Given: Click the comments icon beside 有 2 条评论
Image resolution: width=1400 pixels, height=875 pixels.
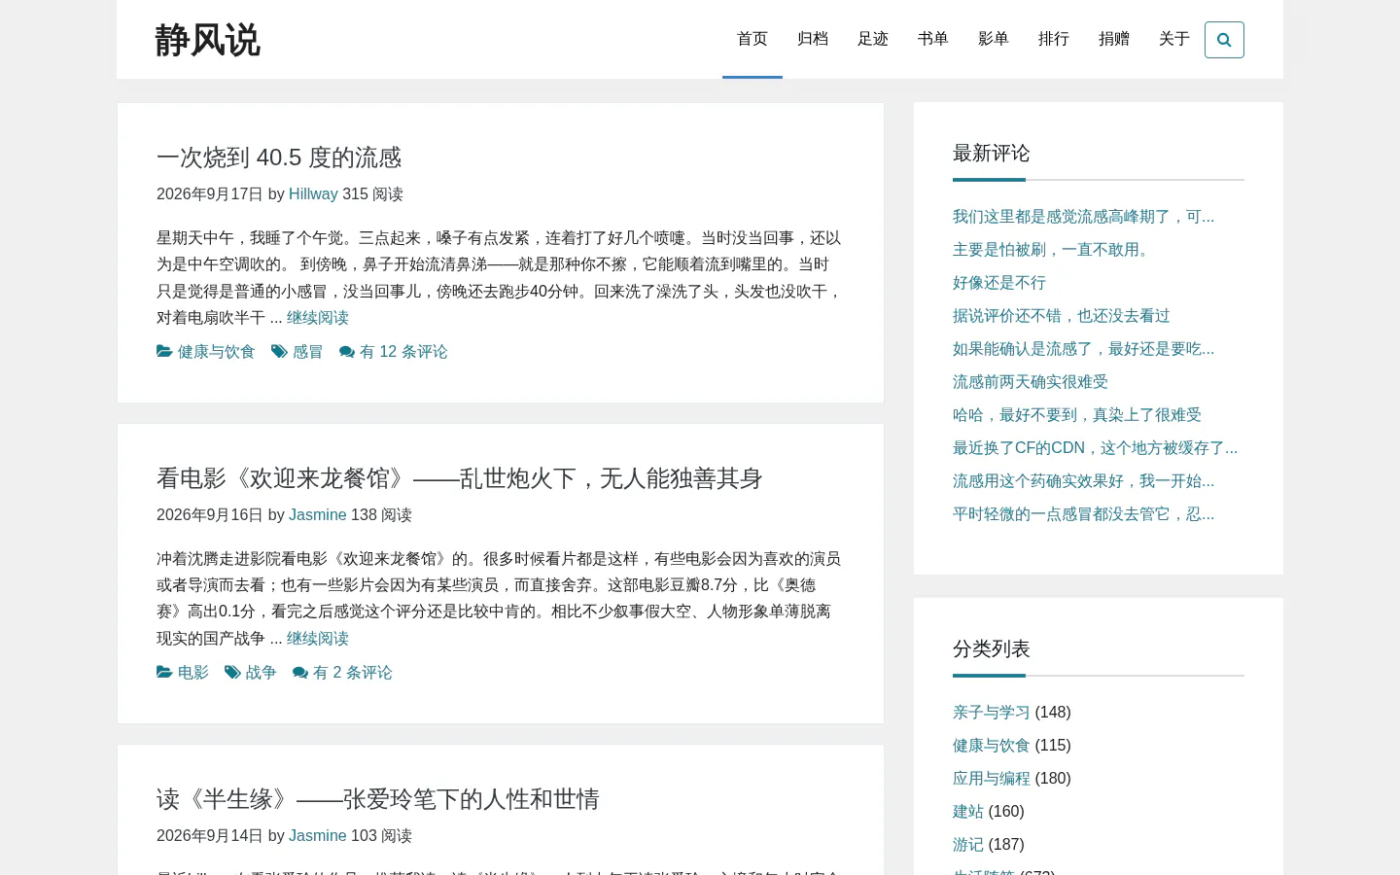Looking at the screenshot, I should click(300, 673).
